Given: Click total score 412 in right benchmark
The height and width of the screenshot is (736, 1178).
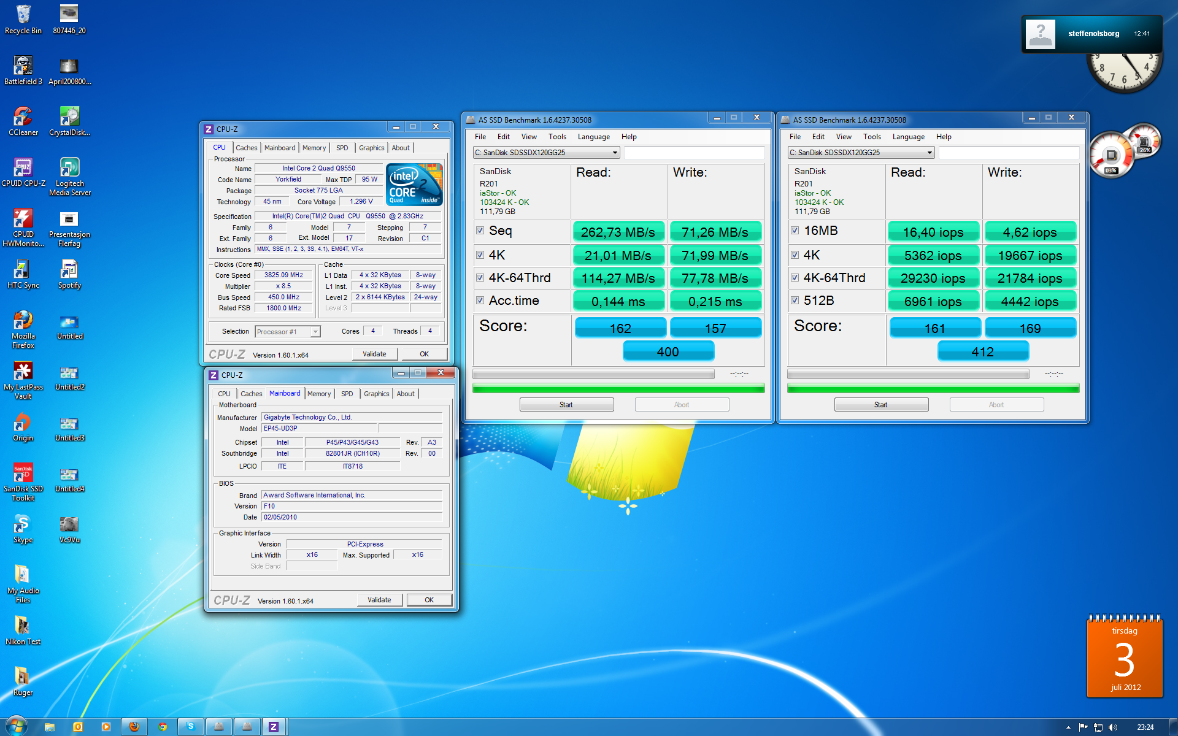Looking at the screenshot, I should coord(982,351).
